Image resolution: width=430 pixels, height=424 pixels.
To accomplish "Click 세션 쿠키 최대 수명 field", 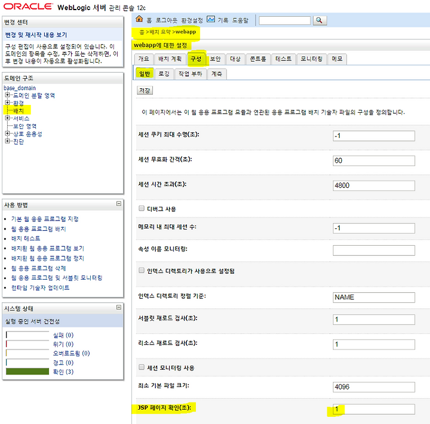I will 374,136.
